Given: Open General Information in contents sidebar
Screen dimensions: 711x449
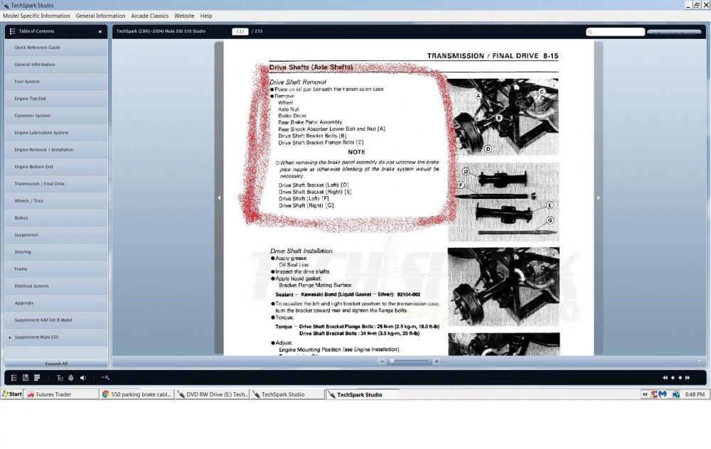Looking at the screenshot, I should (x=56, y=65).
